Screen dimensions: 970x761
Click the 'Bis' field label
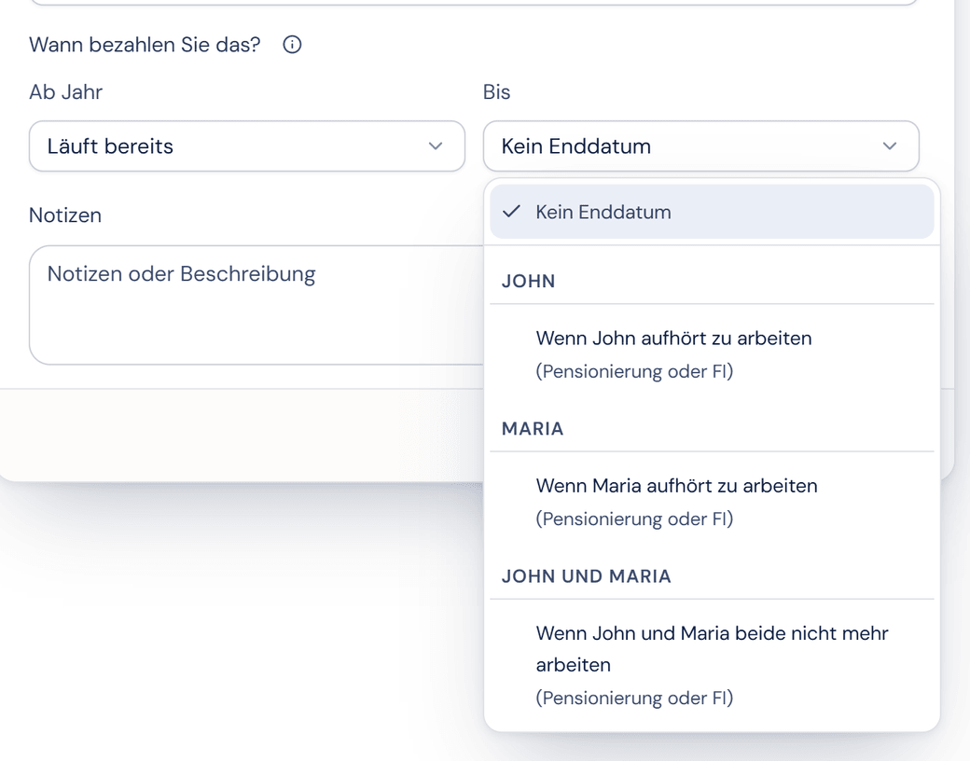click(x=497, y=91)
